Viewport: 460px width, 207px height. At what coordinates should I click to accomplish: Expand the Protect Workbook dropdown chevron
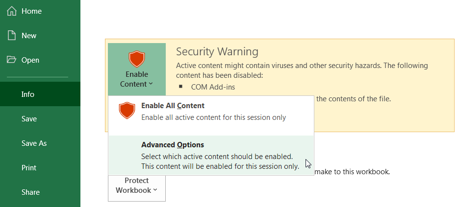(155, 190)
